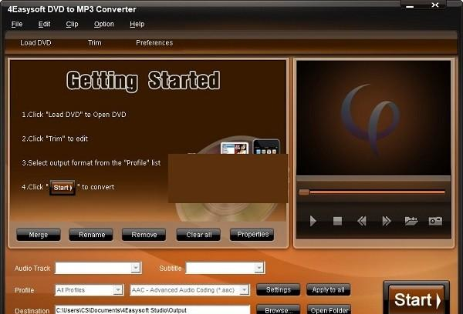Open the snapshot folder icon
This screenshot has width=463, height=314.
[x=411, y=221]
